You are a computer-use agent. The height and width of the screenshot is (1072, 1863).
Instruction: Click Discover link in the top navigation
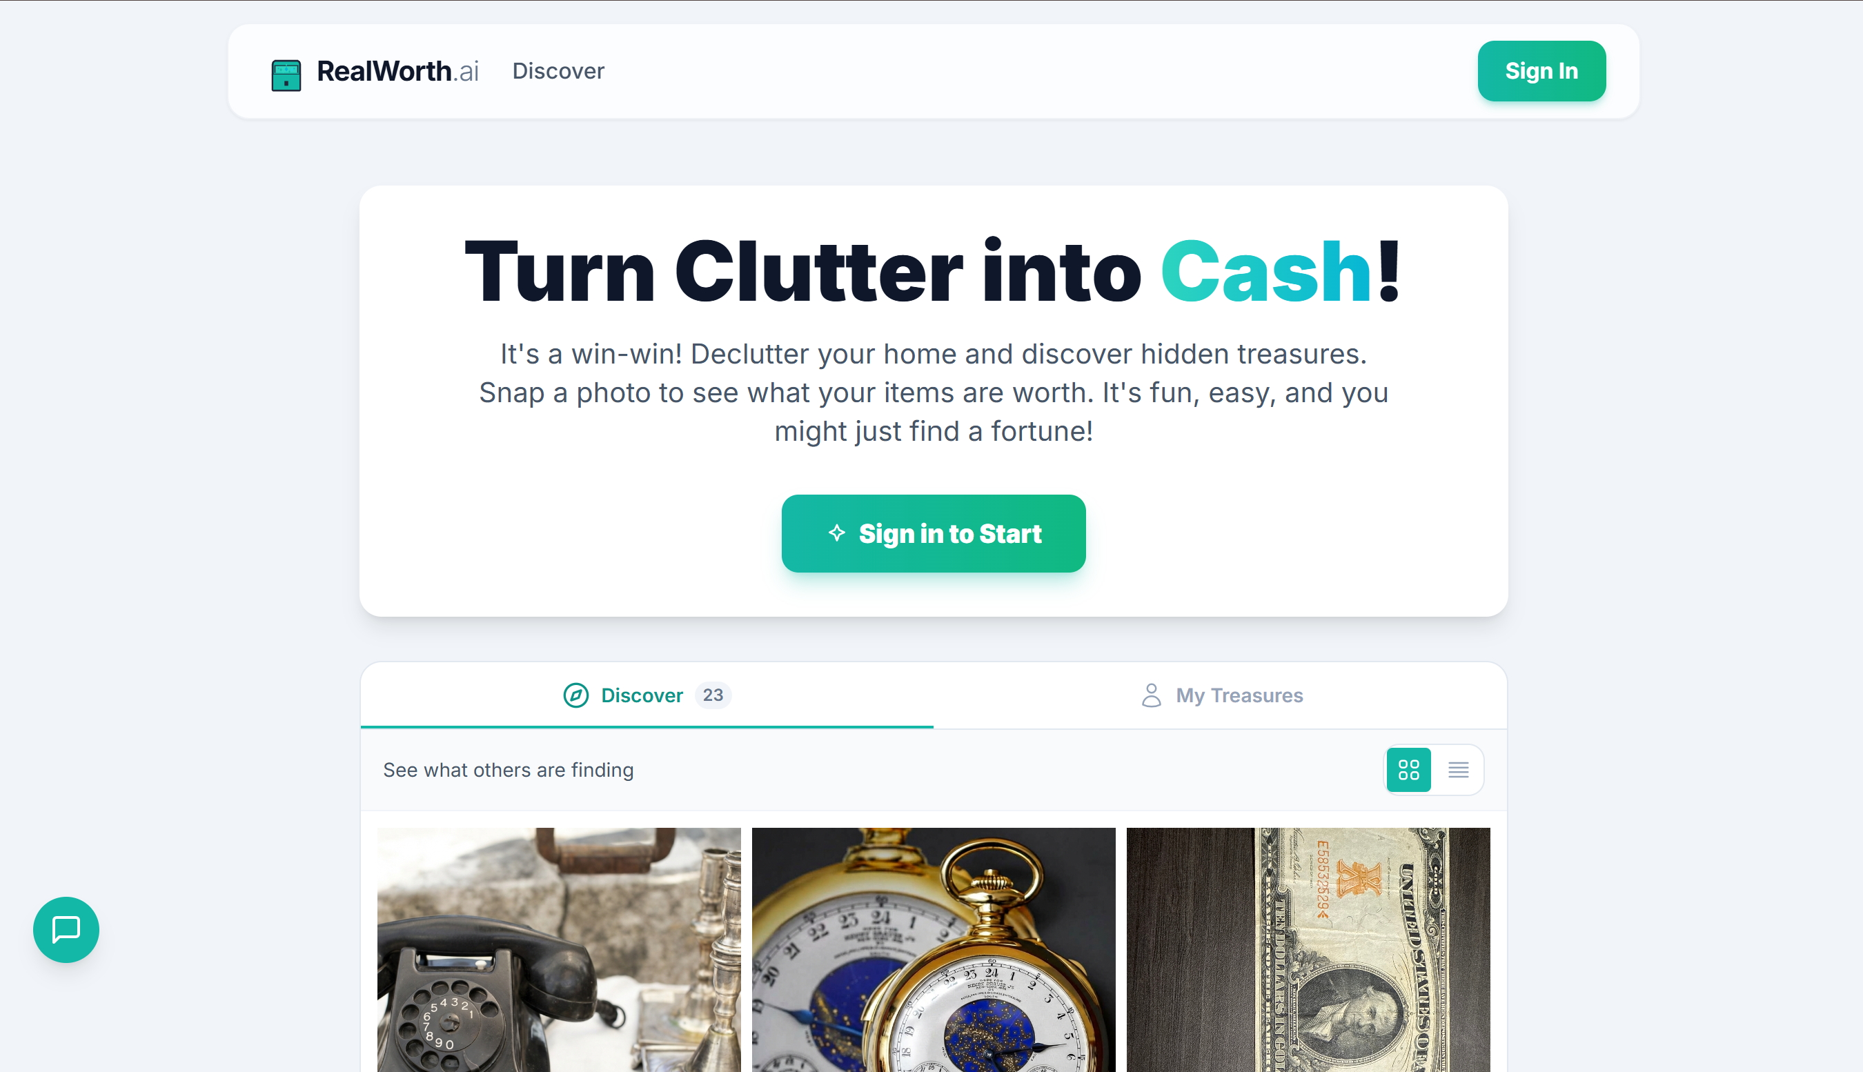558,70
